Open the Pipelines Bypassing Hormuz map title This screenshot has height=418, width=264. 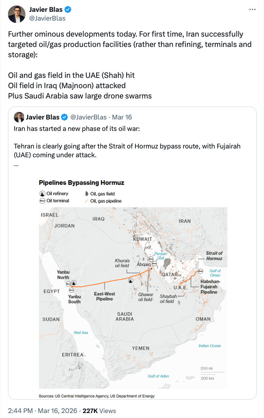tap(81, 183)
